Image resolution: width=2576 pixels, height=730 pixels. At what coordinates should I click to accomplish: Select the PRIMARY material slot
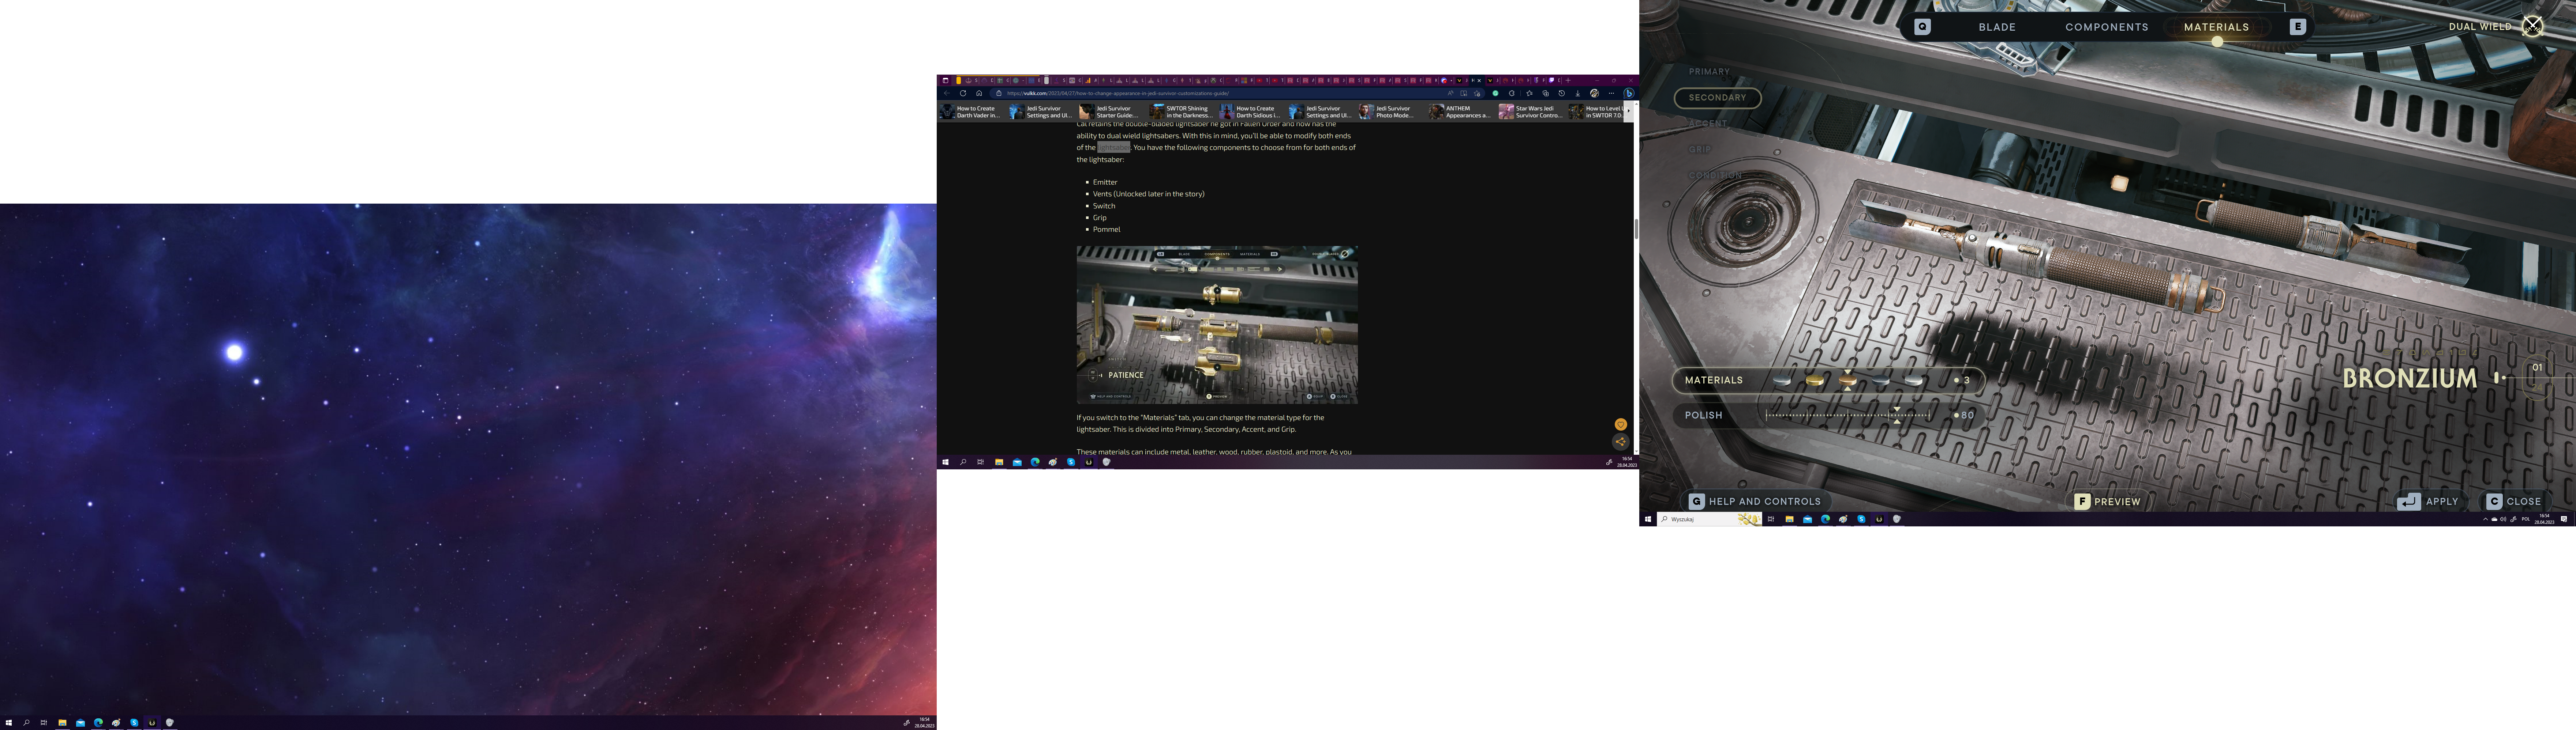(x=1709, y=72)
